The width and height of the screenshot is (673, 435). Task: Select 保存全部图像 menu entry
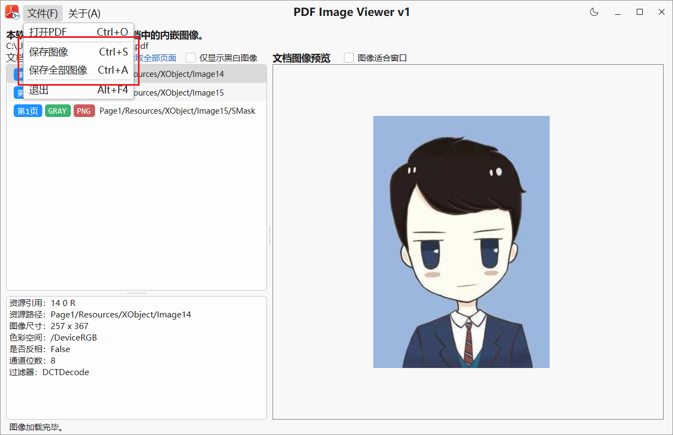[x=79, y=70]
